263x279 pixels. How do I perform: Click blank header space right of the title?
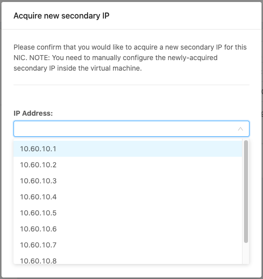pos(184,16)
